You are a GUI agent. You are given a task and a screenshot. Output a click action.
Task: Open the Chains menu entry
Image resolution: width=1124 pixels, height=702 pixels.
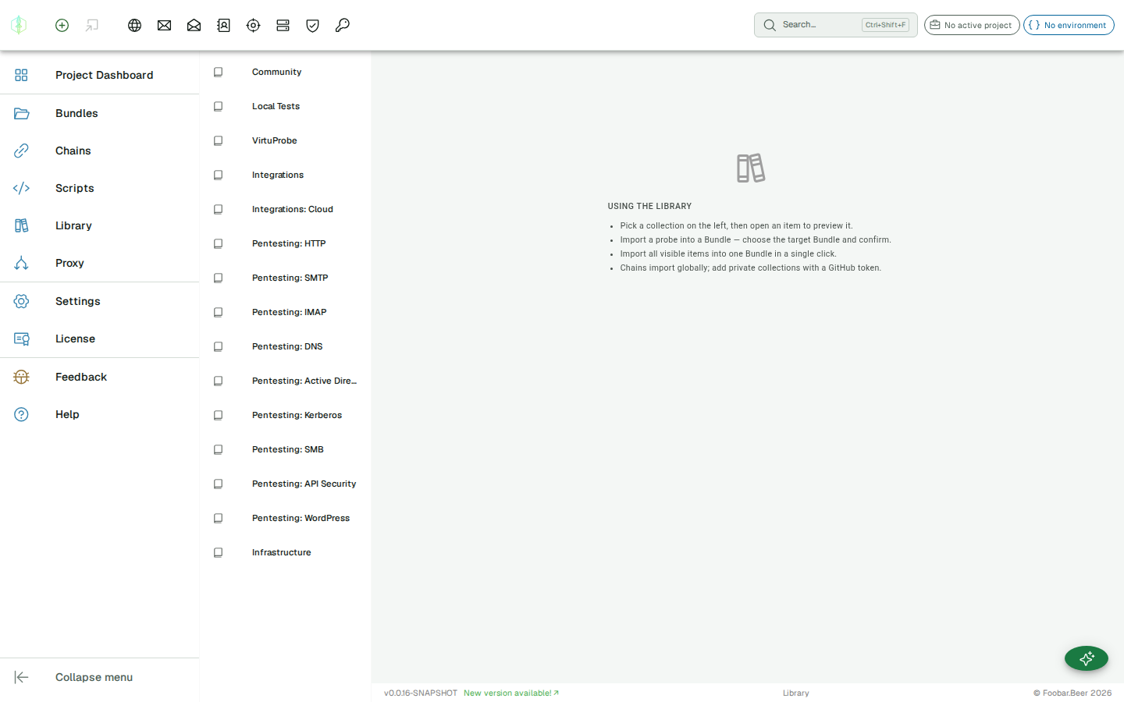(100, 151)
